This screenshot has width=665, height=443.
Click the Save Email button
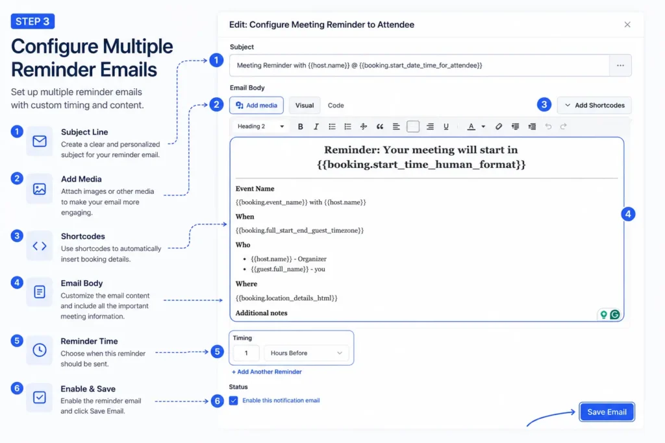click(x=607, y=412)
